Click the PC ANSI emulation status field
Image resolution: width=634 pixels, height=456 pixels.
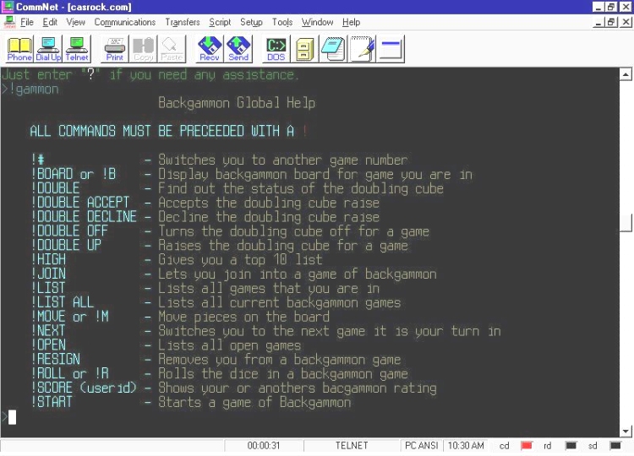point(421,446)
